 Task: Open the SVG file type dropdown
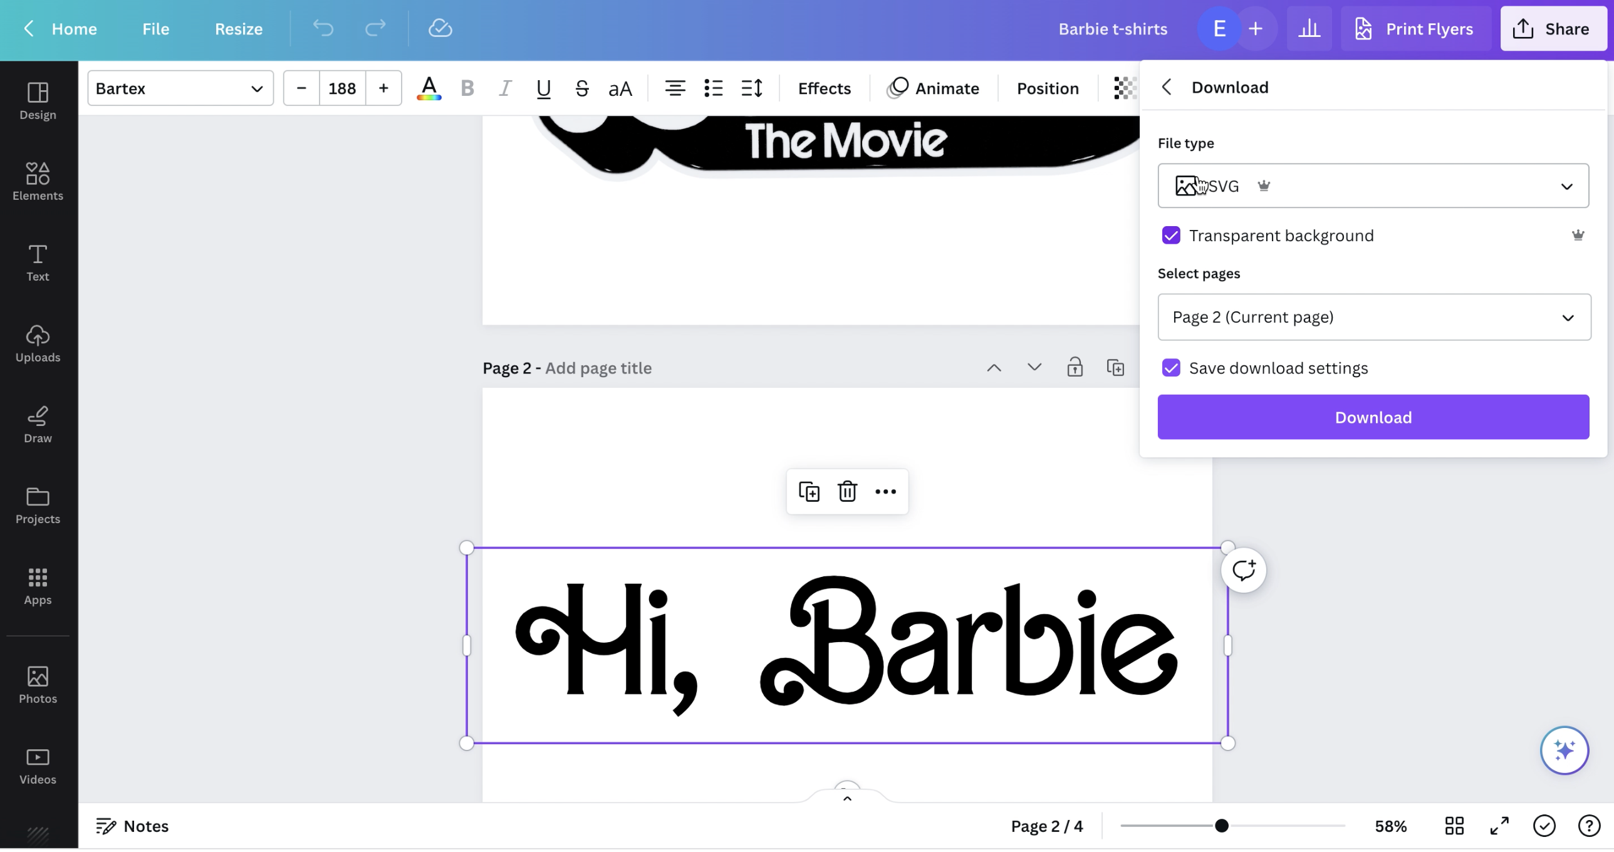[x=1372, y=185]
